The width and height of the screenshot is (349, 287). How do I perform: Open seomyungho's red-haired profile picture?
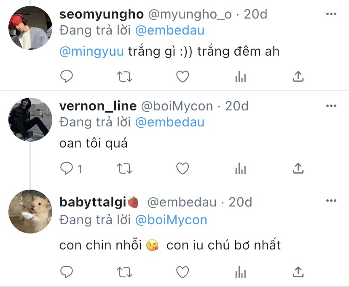click(x=30, y=28)
